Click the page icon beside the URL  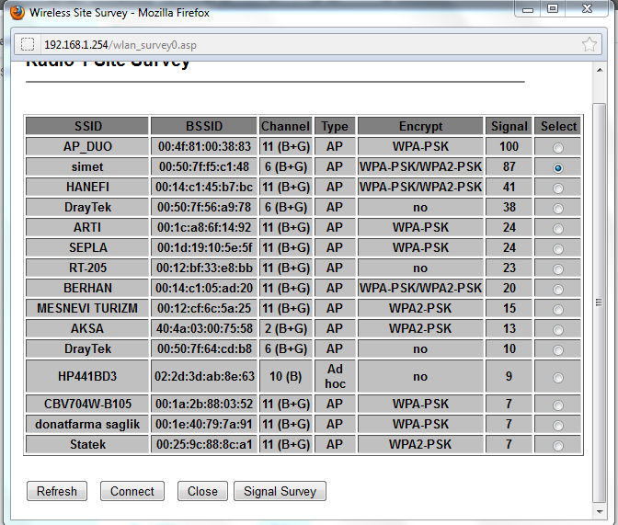tap(28, 44)
